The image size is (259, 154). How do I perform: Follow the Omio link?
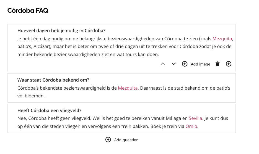coord(191,126)
